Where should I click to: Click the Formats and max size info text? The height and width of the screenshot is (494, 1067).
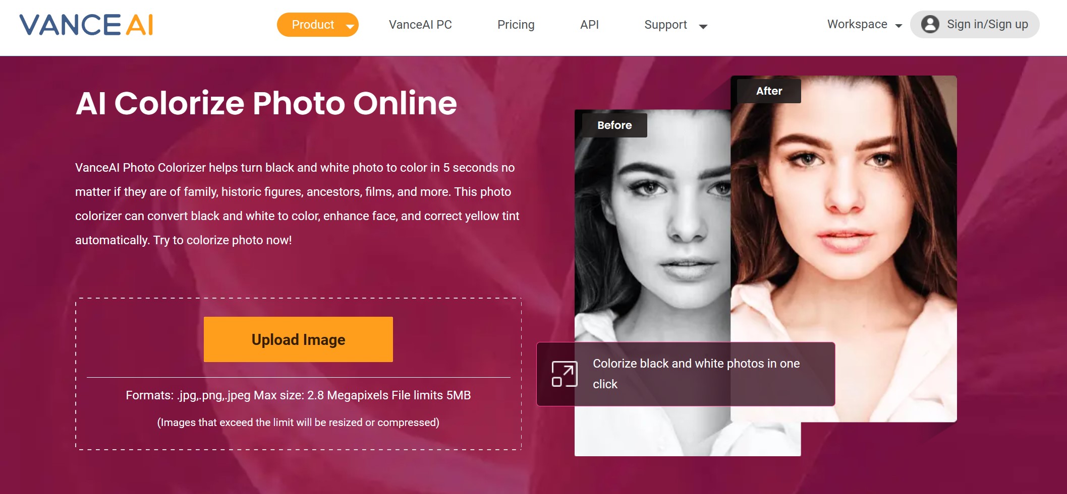point(298,395)
